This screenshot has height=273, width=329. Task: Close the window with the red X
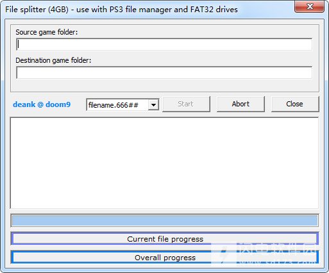point(309,6)
